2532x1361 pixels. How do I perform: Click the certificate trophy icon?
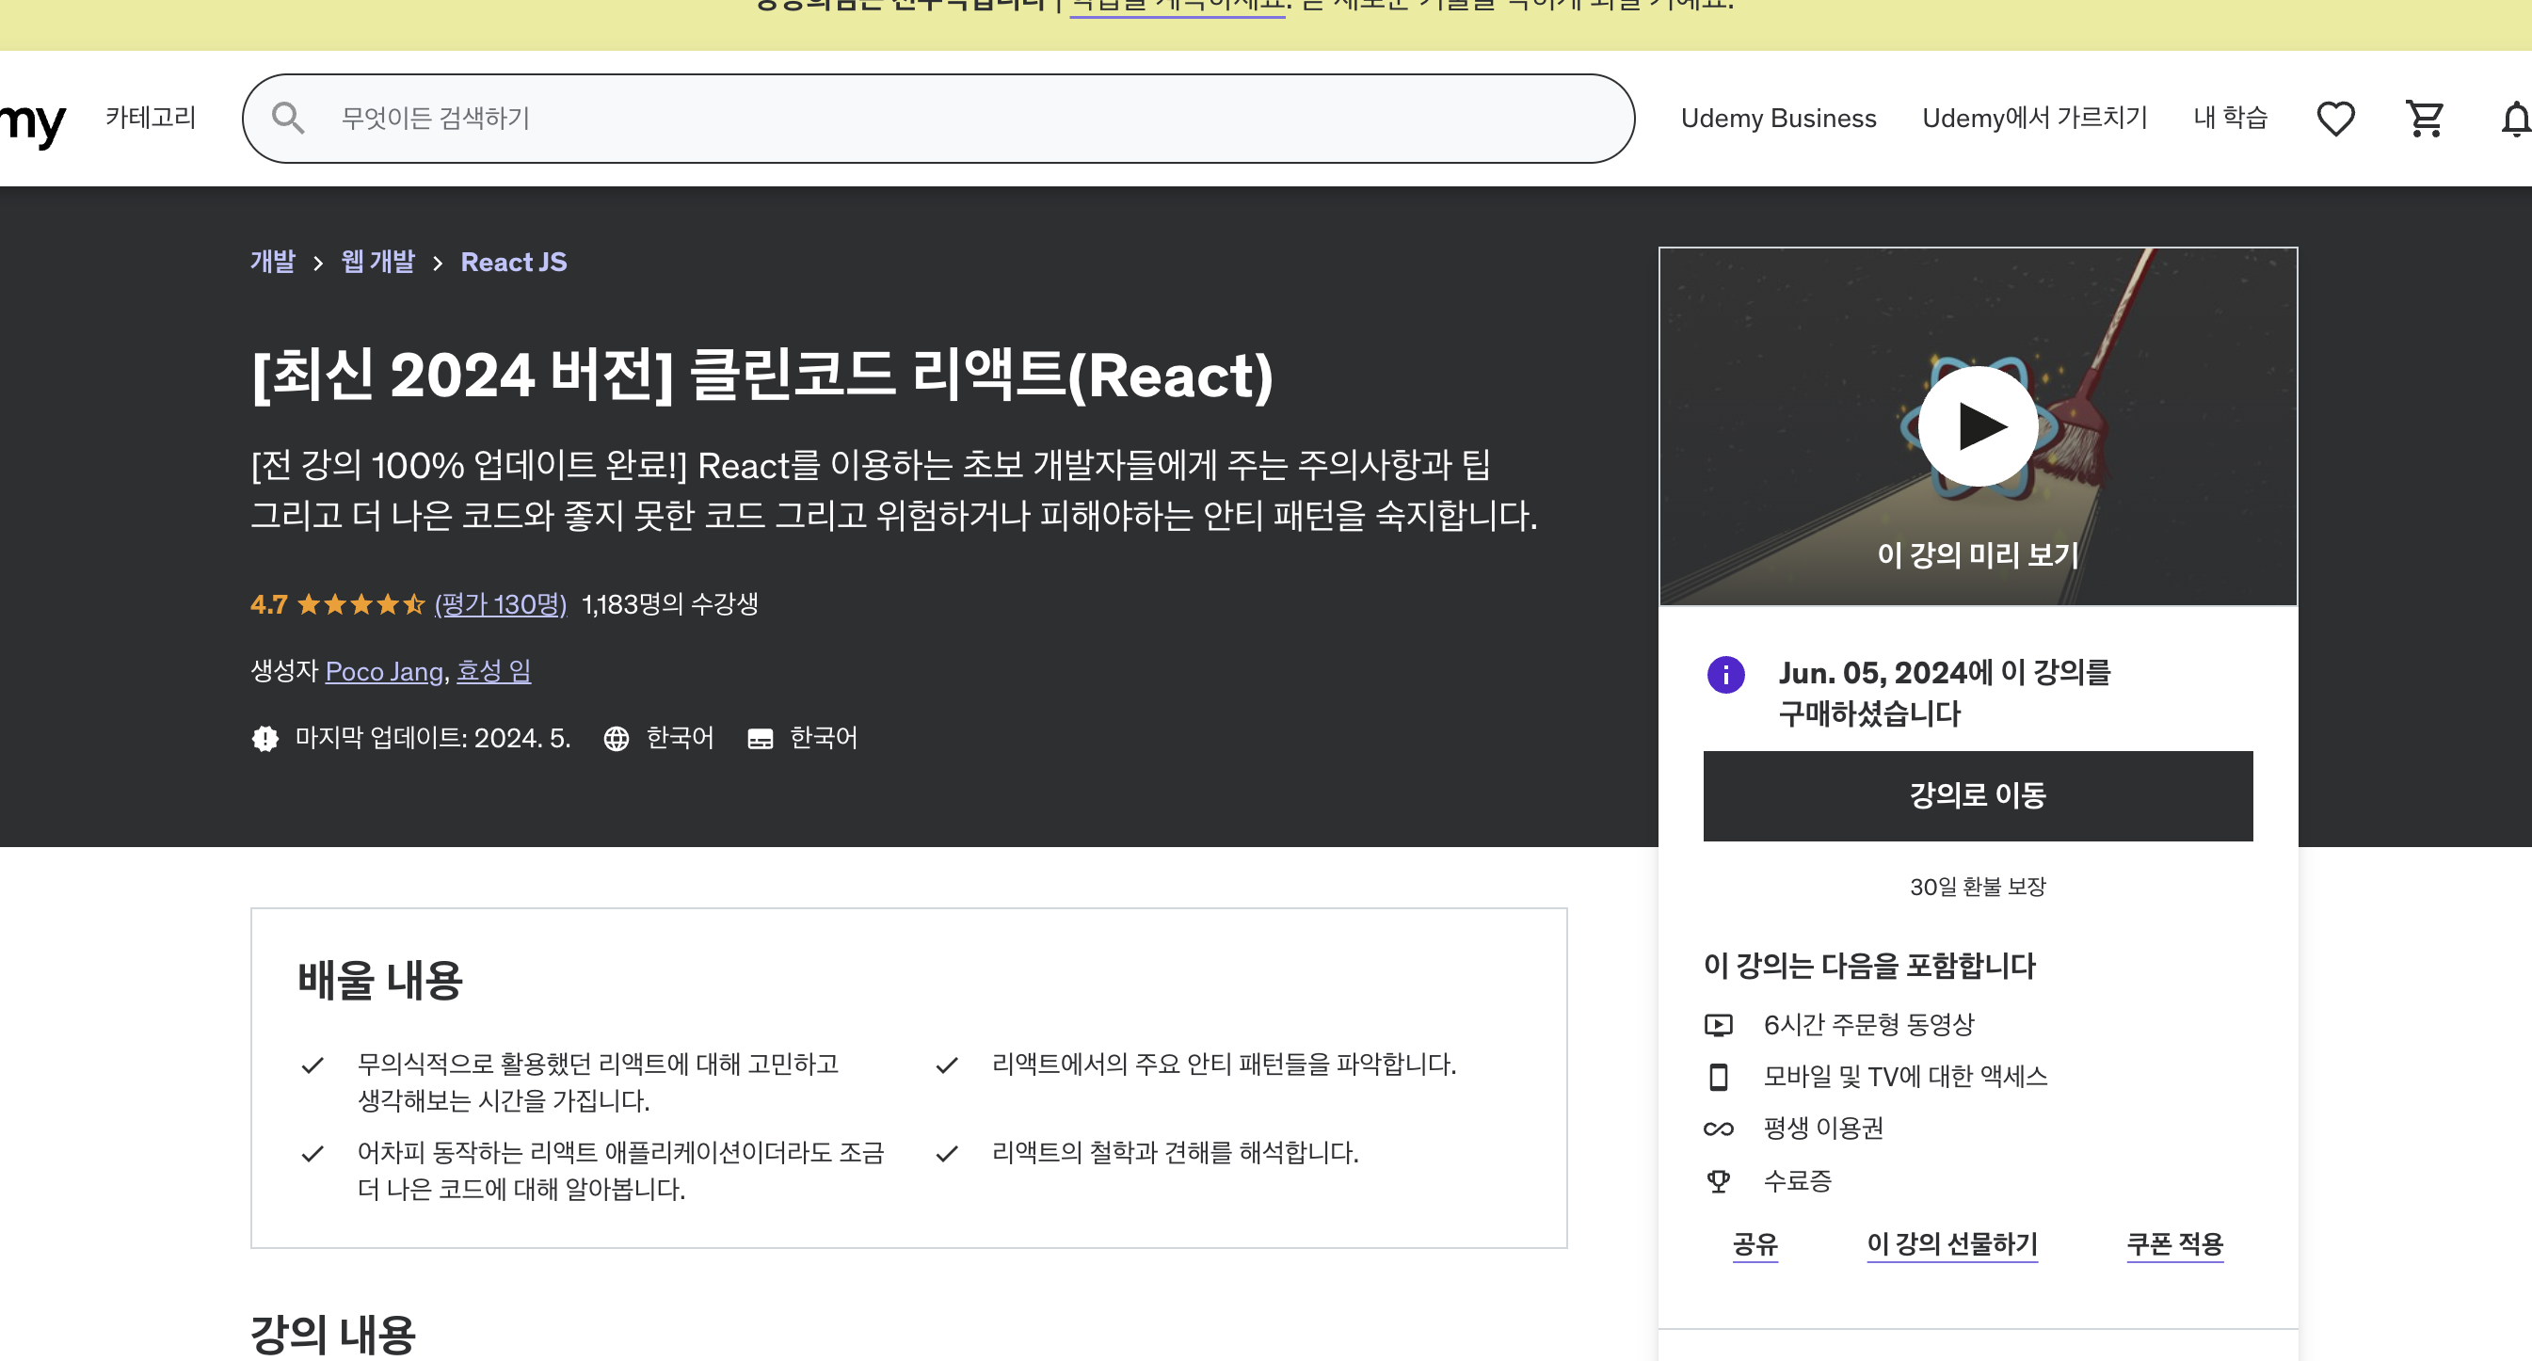[x=1718, y=1180]
